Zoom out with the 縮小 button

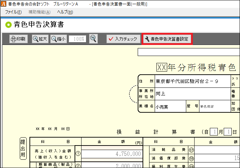pos(59,39)
